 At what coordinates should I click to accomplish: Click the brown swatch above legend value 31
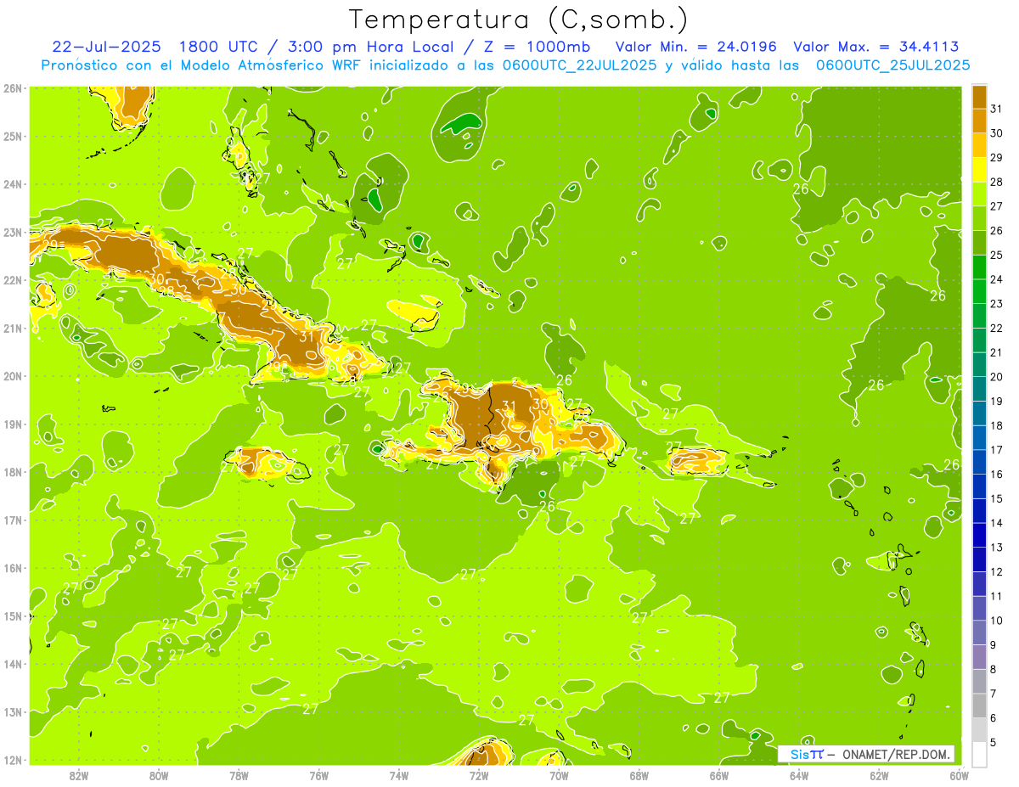pos(979,97)
